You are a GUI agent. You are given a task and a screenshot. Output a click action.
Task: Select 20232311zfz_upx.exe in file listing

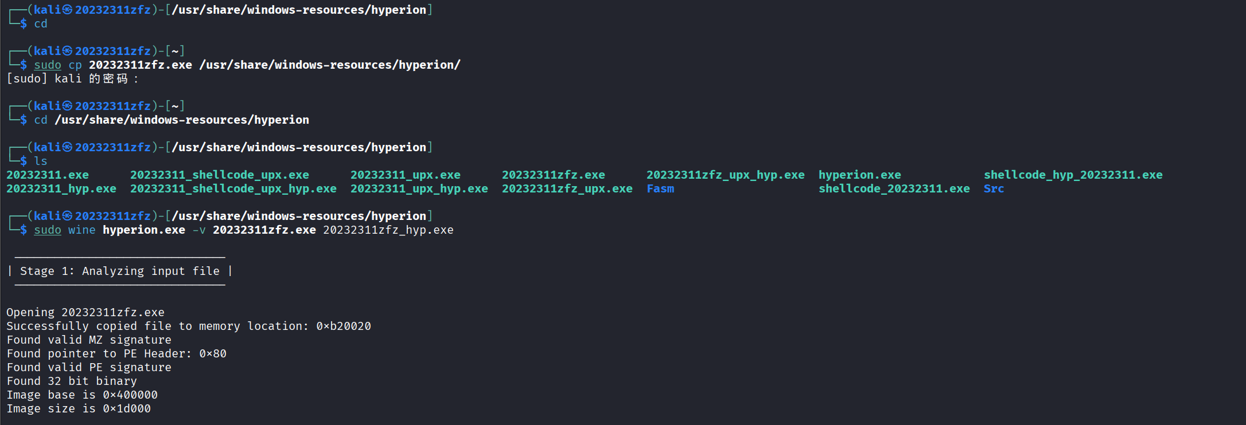coord(567,188)
